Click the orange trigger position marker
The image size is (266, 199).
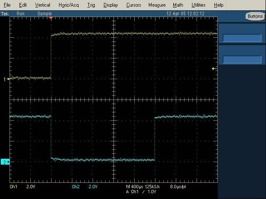point(51,18)
